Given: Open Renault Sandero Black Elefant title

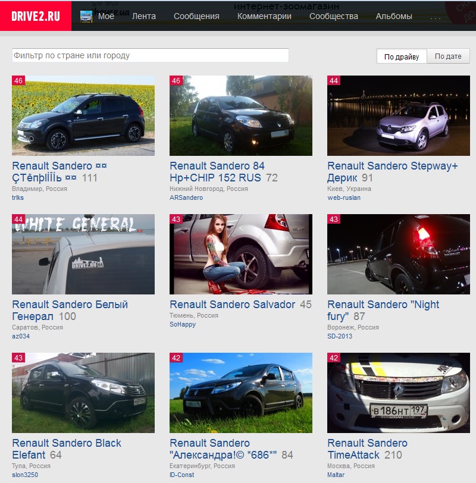Looking at the screenshot, I should (67, 449).
